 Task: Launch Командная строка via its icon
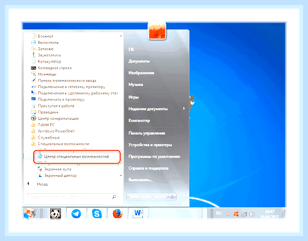point(34,68)
